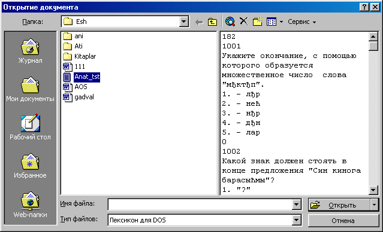Viewport: 383px width, 232px height.
Task: Open Избранное favorites location
Action: [30, 166]
